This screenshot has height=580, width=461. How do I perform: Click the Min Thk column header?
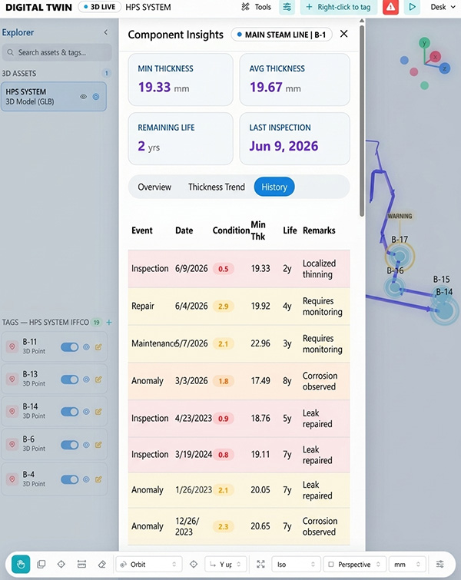pos(258,230)
